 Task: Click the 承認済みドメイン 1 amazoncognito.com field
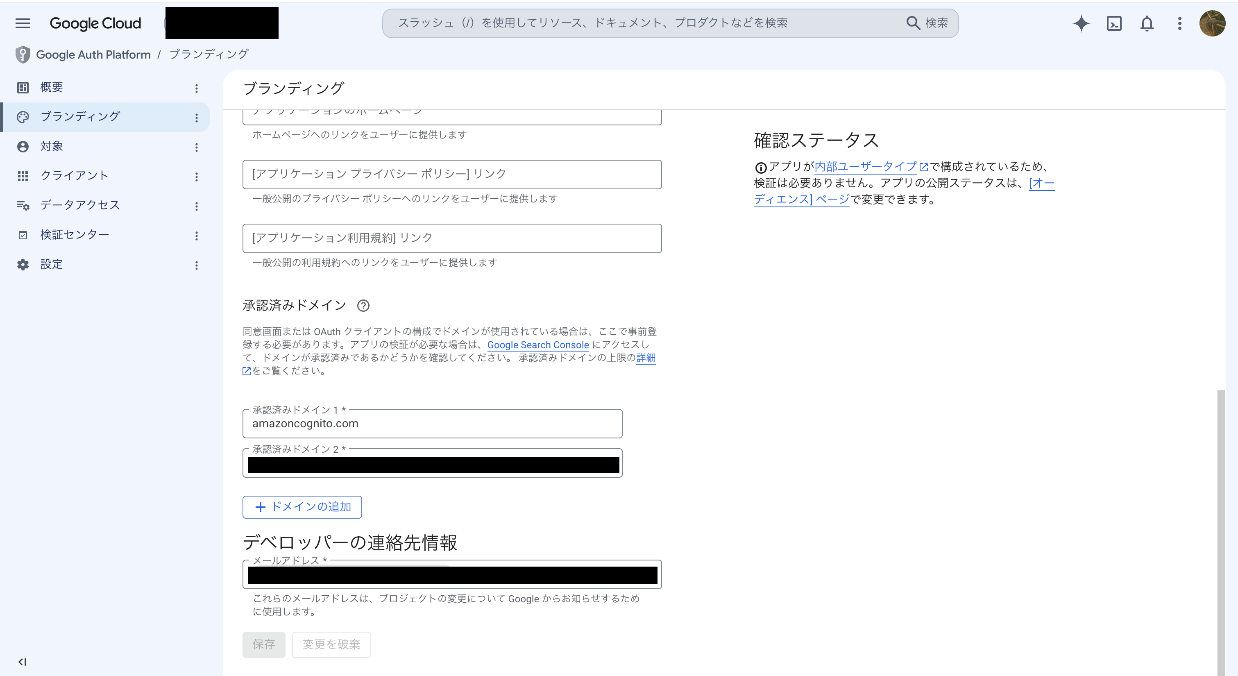click(x=432, y=424)
